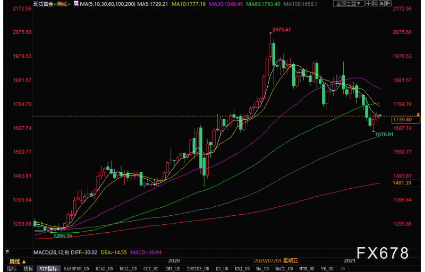This screenshot has height=272, width=425.
Task: Select the VIP指标 tab
Action: [x=48, y=269]
